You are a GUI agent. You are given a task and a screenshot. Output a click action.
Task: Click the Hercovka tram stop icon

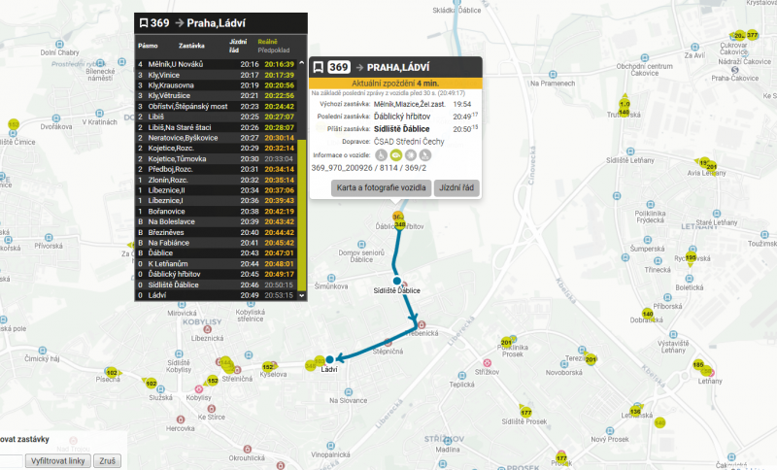click(x=181, y=420)
